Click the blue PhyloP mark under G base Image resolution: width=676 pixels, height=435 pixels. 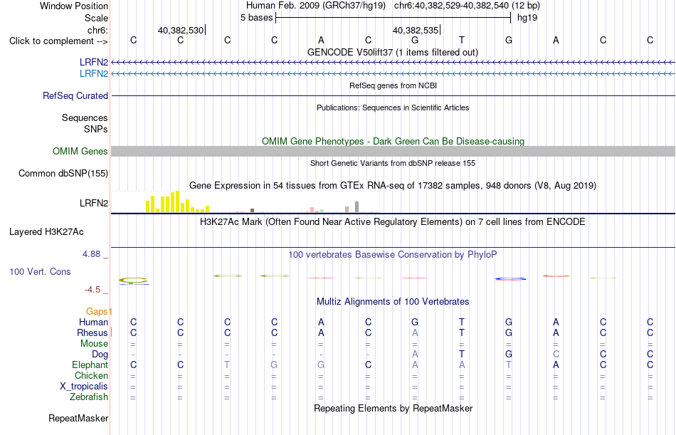pyautogui.click(x=510, y=279)
